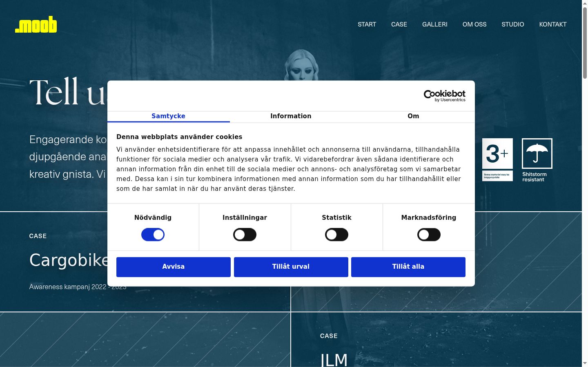Image resolution: width=588 pixels, height=367 pixels.
Task: Open the KONTAKT page link
Action: pos(553,24)
